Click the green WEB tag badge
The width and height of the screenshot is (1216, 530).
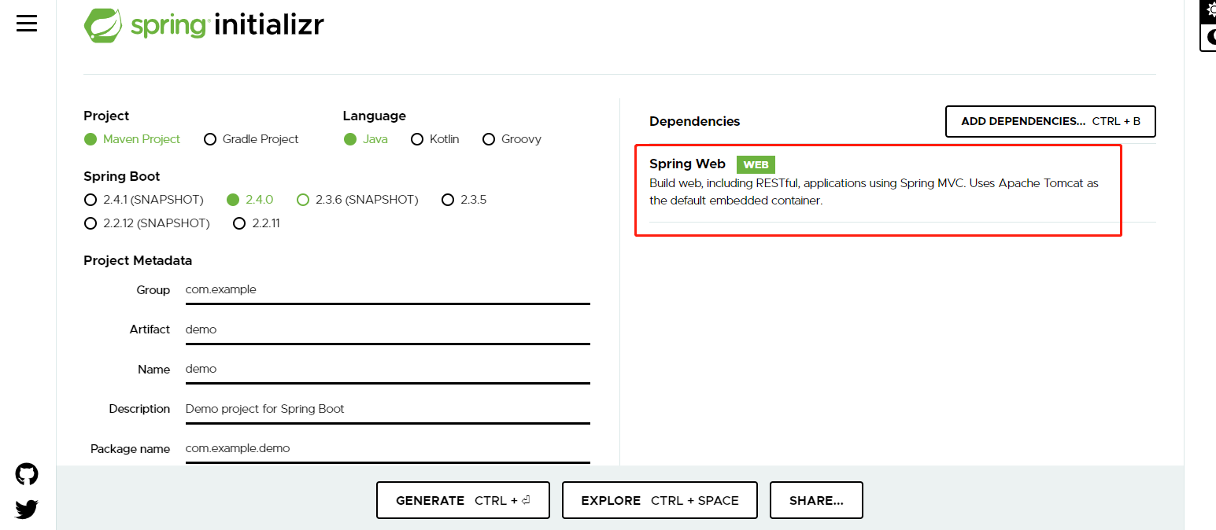[755, 164]
